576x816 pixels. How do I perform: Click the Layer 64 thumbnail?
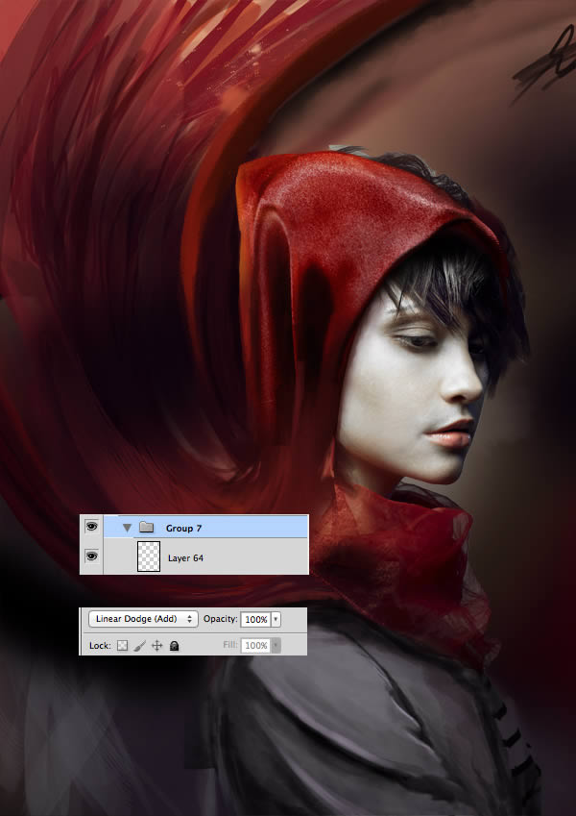click(x=149, y=556)
